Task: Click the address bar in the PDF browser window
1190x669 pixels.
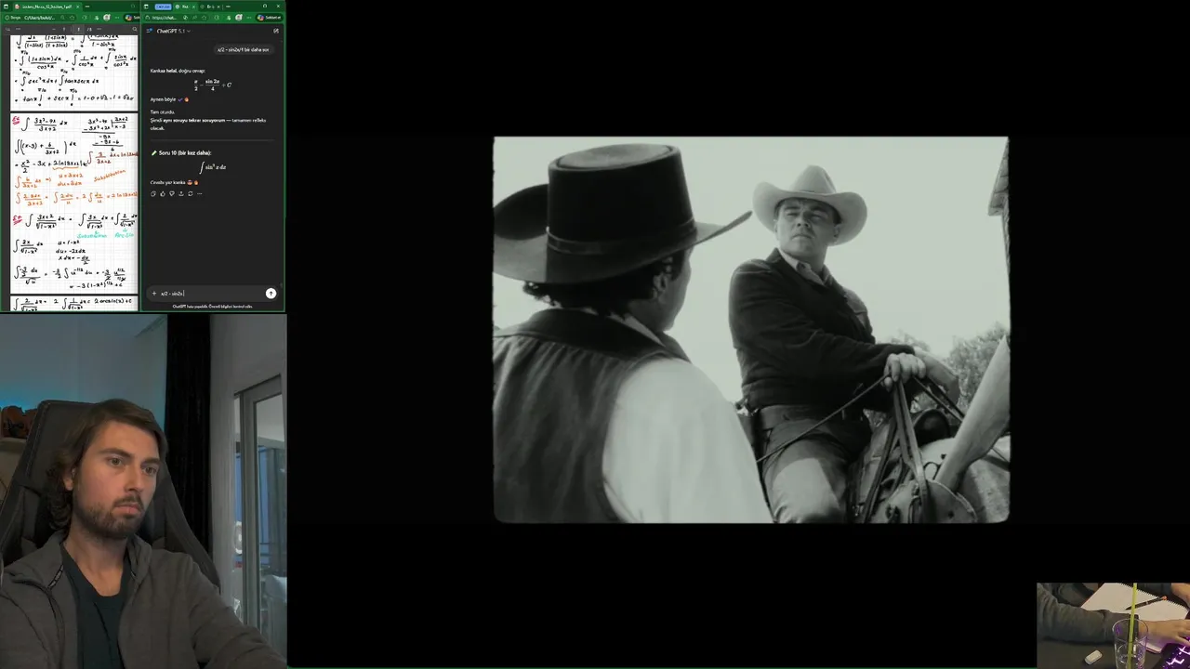Action: 40,18
